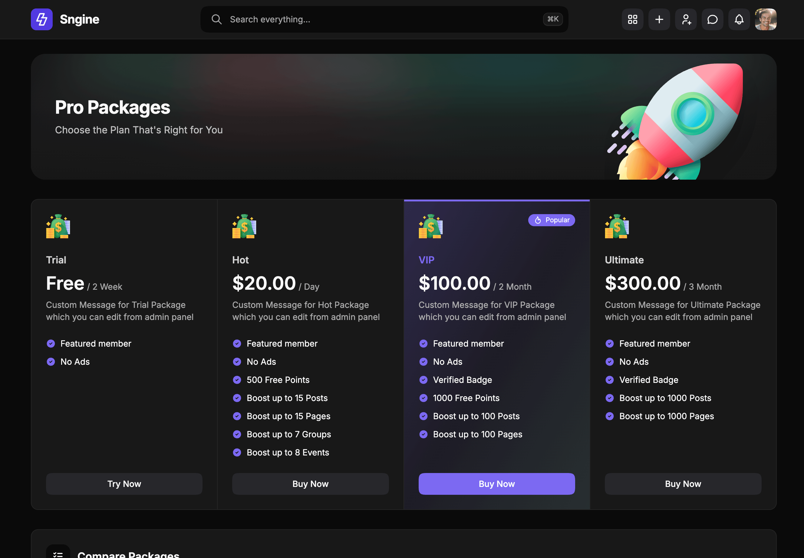
Task: Click the Hot package money bag icon
Action: [244, 226]
